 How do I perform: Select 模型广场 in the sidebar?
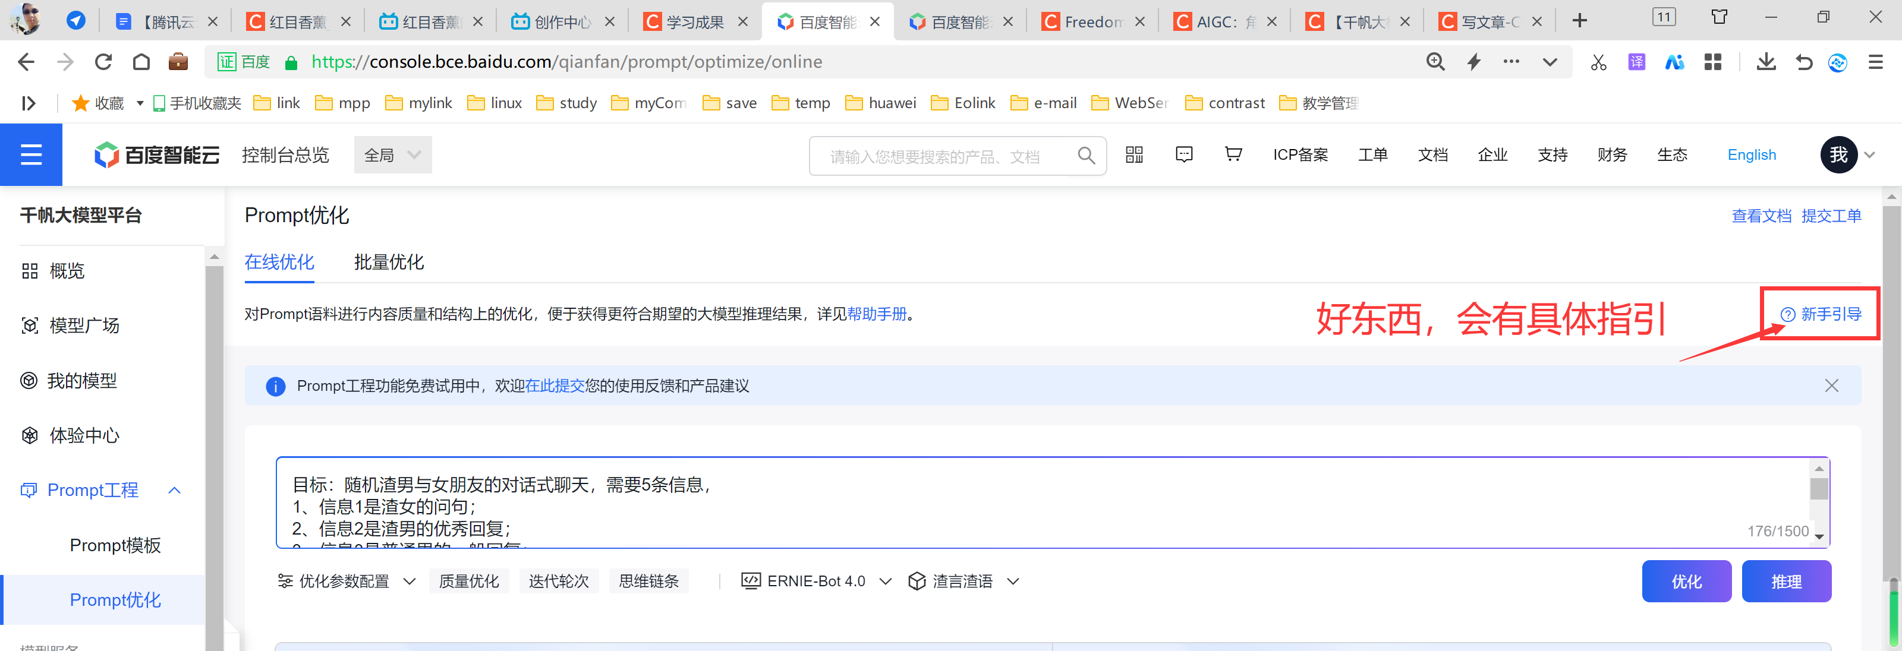83,325
